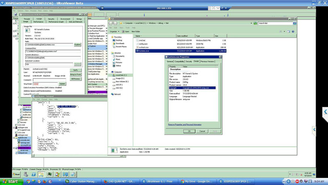Screen dimensions: 328x185
Task: Click Firefox icon in Quick Launch
Action: [45, 181]
